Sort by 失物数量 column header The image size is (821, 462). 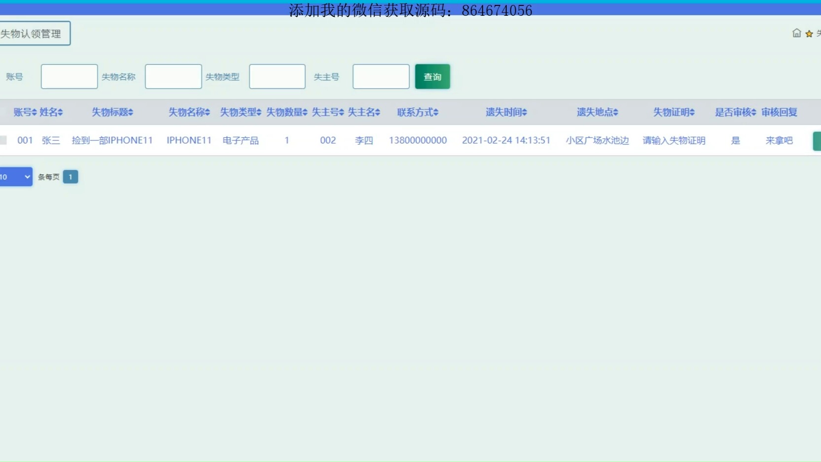[x=287, y=112]
